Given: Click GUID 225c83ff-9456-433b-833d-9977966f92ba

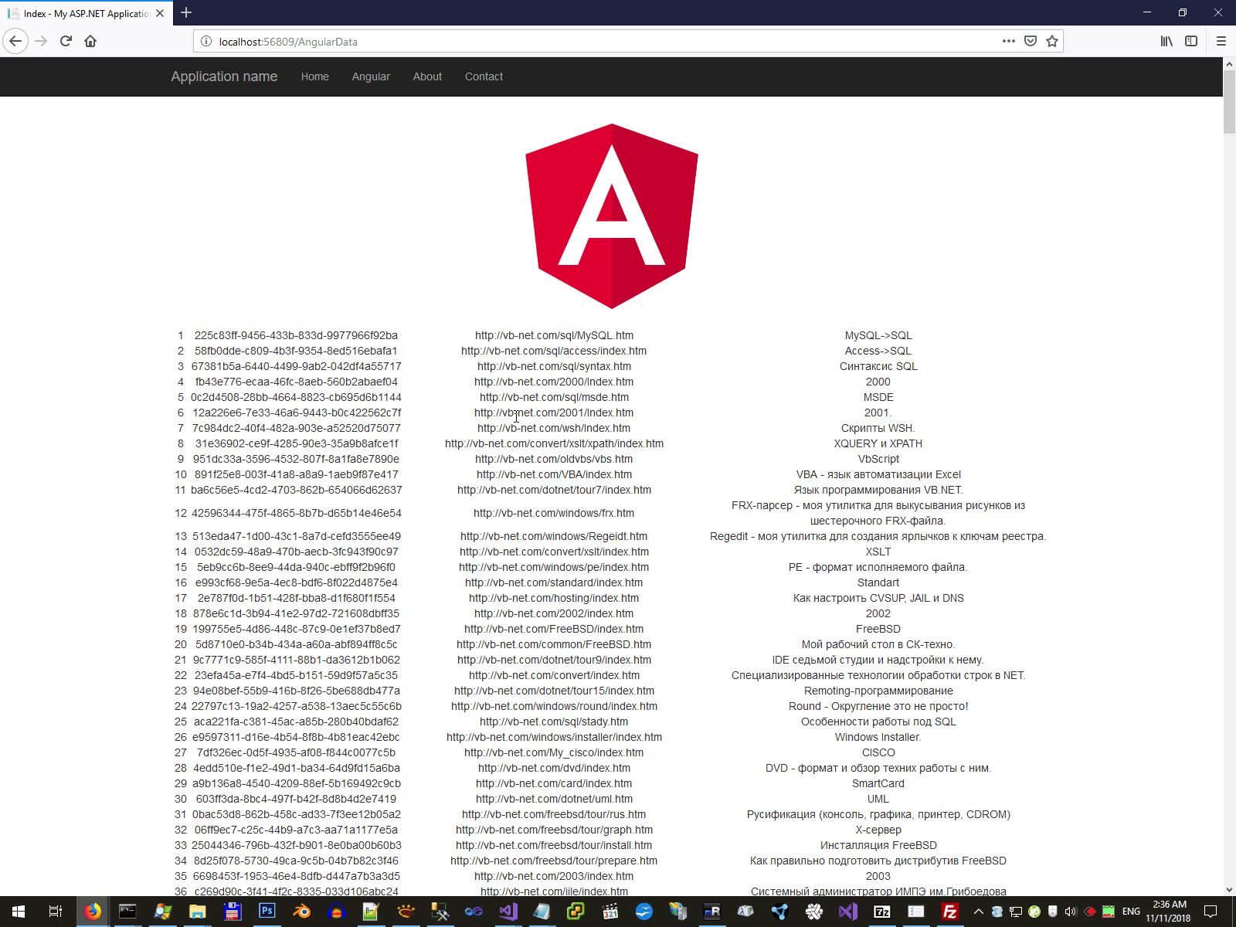Looking at the screenshot, I should pyautogui.click(x=296, y=335).
